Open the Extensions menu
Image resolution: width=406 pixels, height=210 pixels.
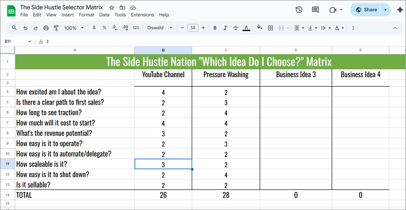click(x=142, y=15)
